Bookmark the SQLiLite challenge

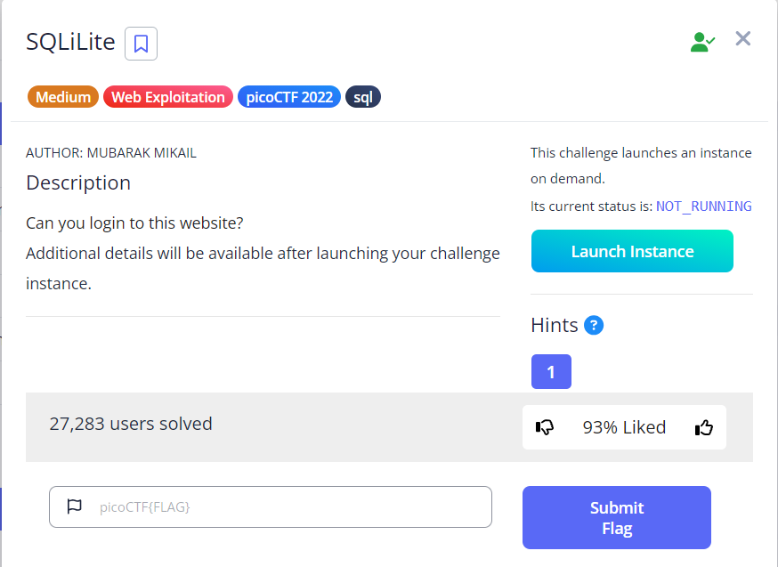(140, 43)
